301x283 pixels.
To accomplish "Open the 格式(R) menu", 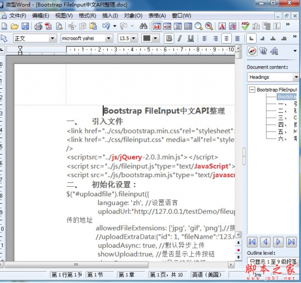I will click(x=87, y=16).
